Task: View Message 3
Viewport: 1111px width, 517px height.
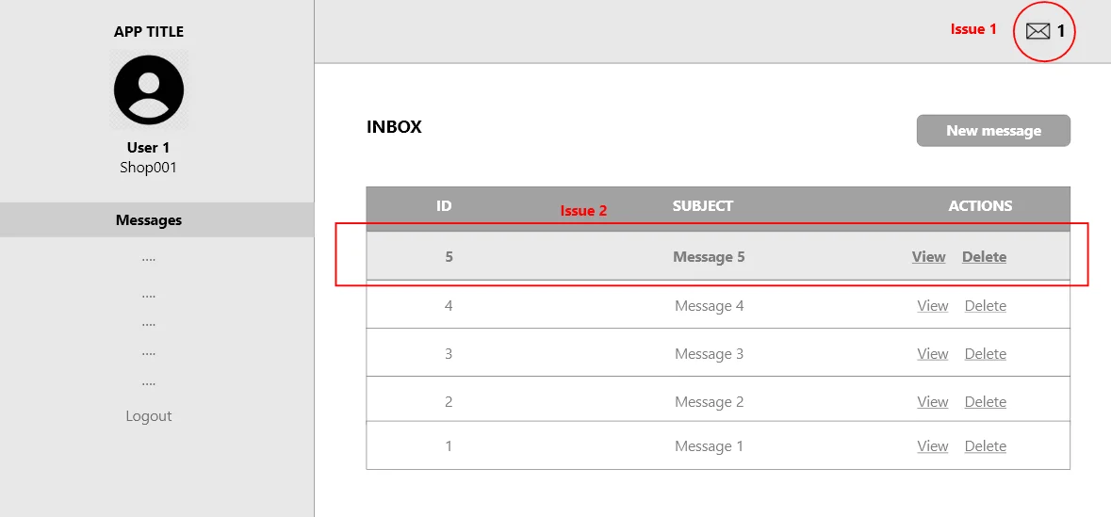Action: tap(933, 353)
